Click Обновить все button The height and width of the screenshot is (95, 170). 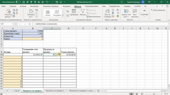(x=31, y=13)
